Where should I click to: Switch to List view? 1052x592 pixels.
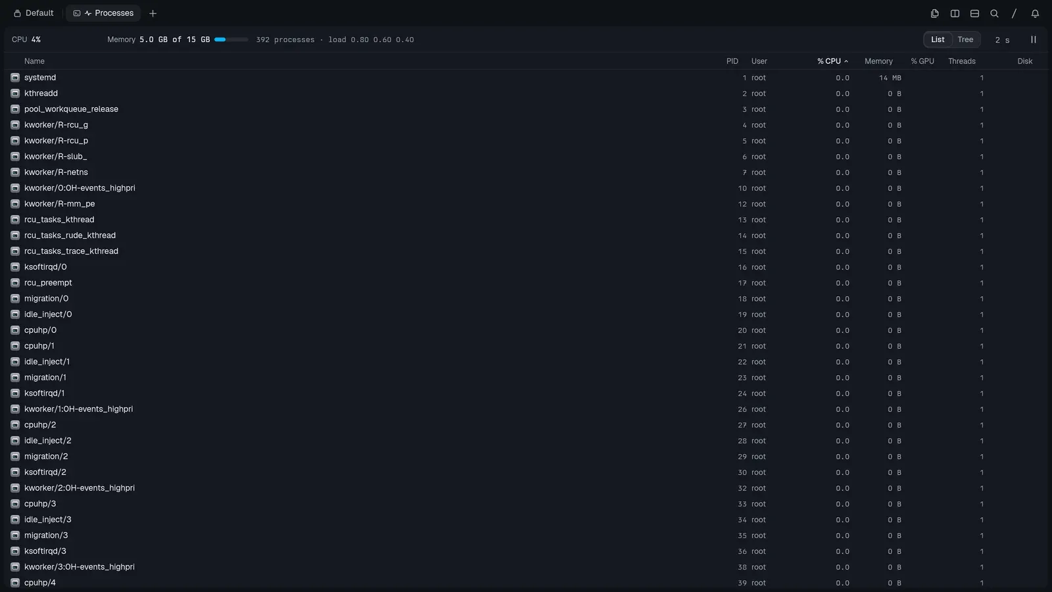tap(938, 39)
